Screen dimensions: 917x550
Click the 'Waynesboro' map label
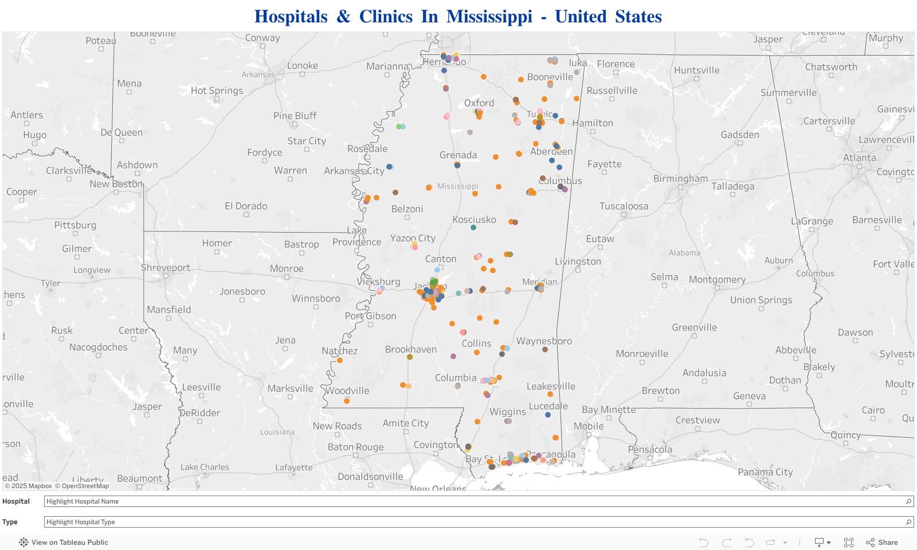coord(544,341)
